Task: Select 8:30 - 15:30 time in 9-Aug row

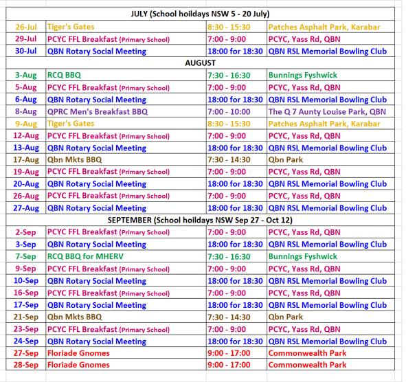Action: 236,124
